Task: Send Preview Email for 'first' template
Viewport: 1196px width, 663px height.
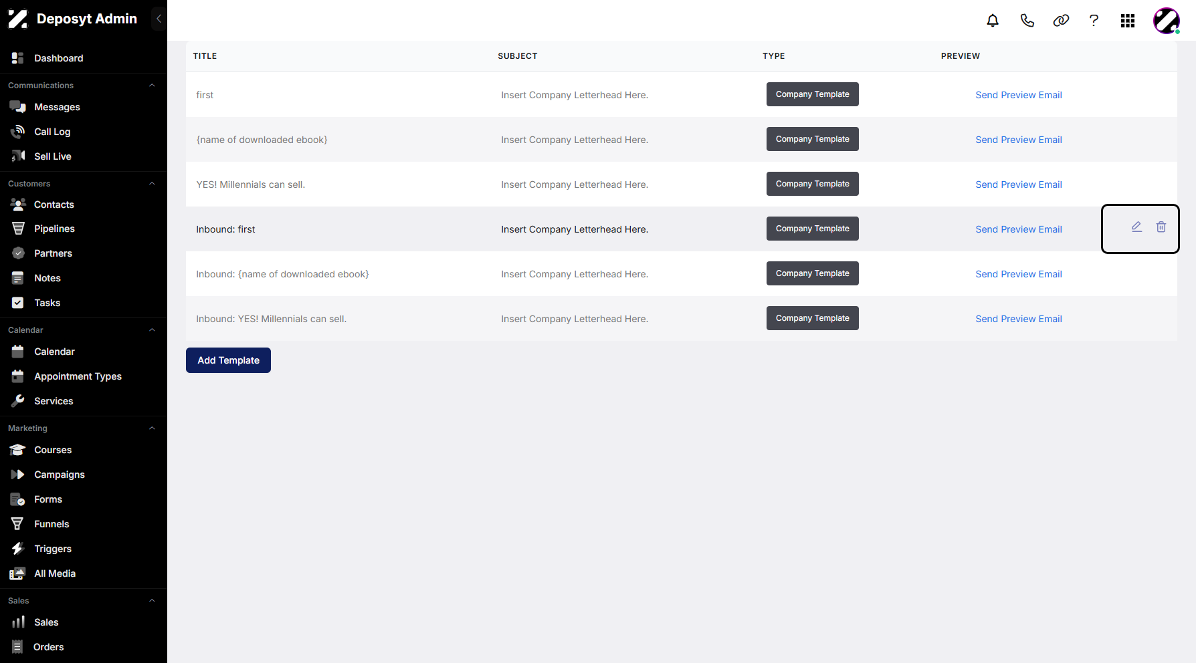Action: 1019,95
